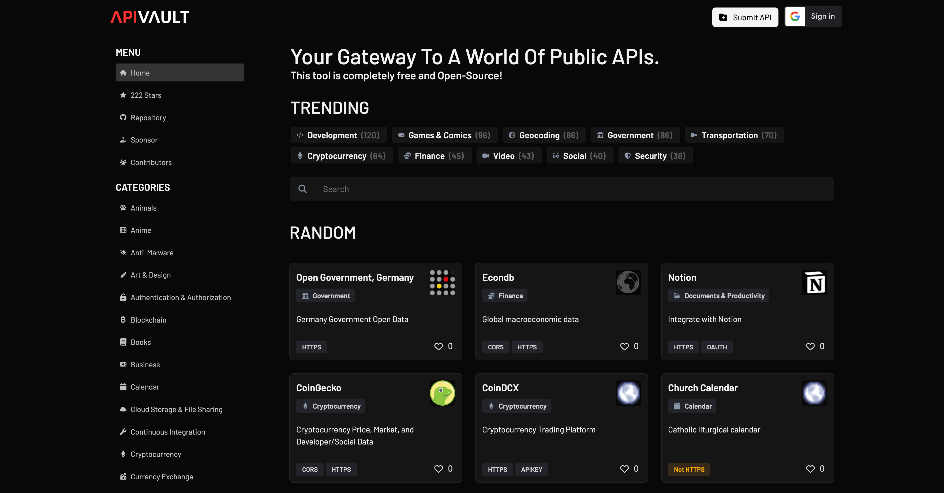Screen dimensions: 944x493
Task: Click the wrench icon for Continuous Integration
Action: click(x=123, y=431)
